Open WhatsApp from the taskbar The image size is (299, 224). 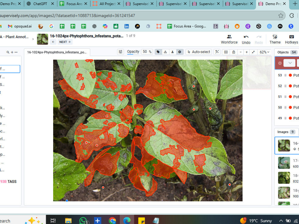[x=83, y=221]
